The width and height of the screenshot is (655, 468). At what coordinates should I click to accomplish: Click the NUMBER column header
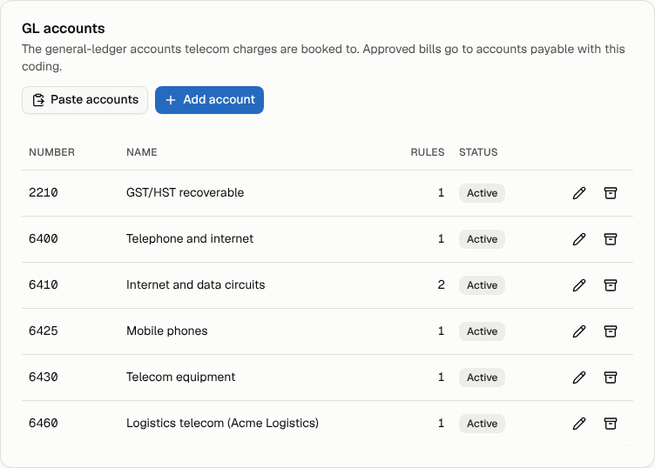[x=51, y=152]
